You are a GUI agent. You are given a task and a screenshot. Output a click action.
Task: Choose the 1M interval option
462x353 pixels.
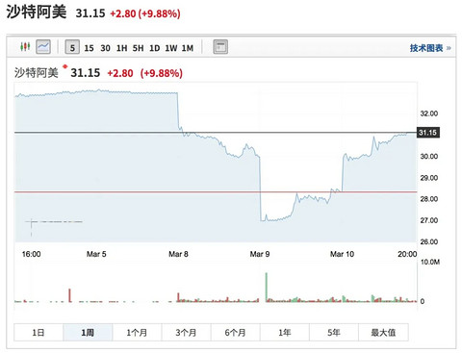pyautogui.click(x=188, y=48)
